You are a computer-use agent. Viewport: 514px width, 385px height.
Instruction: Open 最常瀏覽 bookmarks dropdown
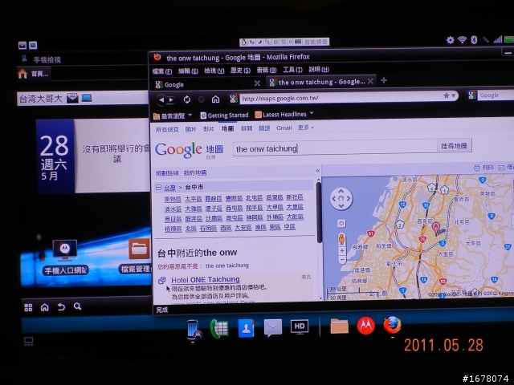click(x=172, y=115)
